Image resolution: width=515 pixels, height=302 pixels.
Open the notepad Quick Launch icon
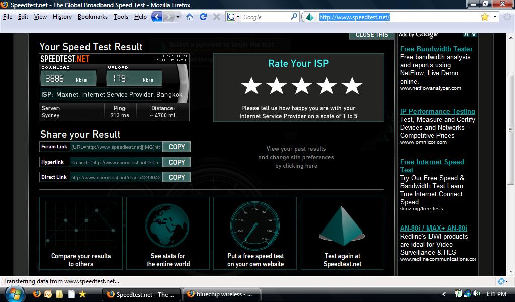point(71,294)
